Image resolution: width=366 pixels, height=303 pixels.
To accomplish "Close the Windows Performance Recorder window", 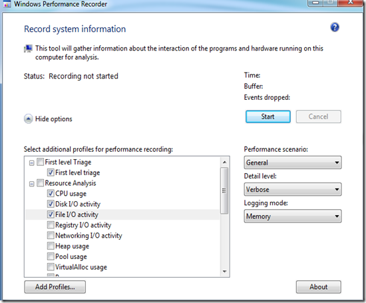I will pos(350,3).
